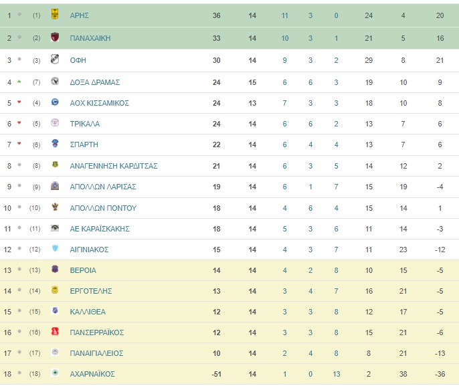Click the ΣΠΑΡΤΗ team crest icon
459x386 pixels.
pos(55,143)
